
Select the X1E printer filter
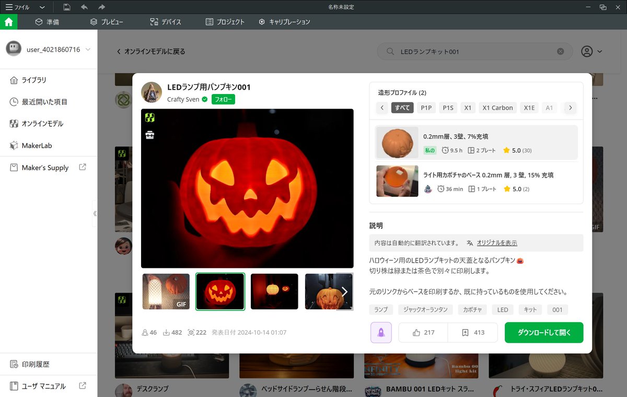click(529, 108)
